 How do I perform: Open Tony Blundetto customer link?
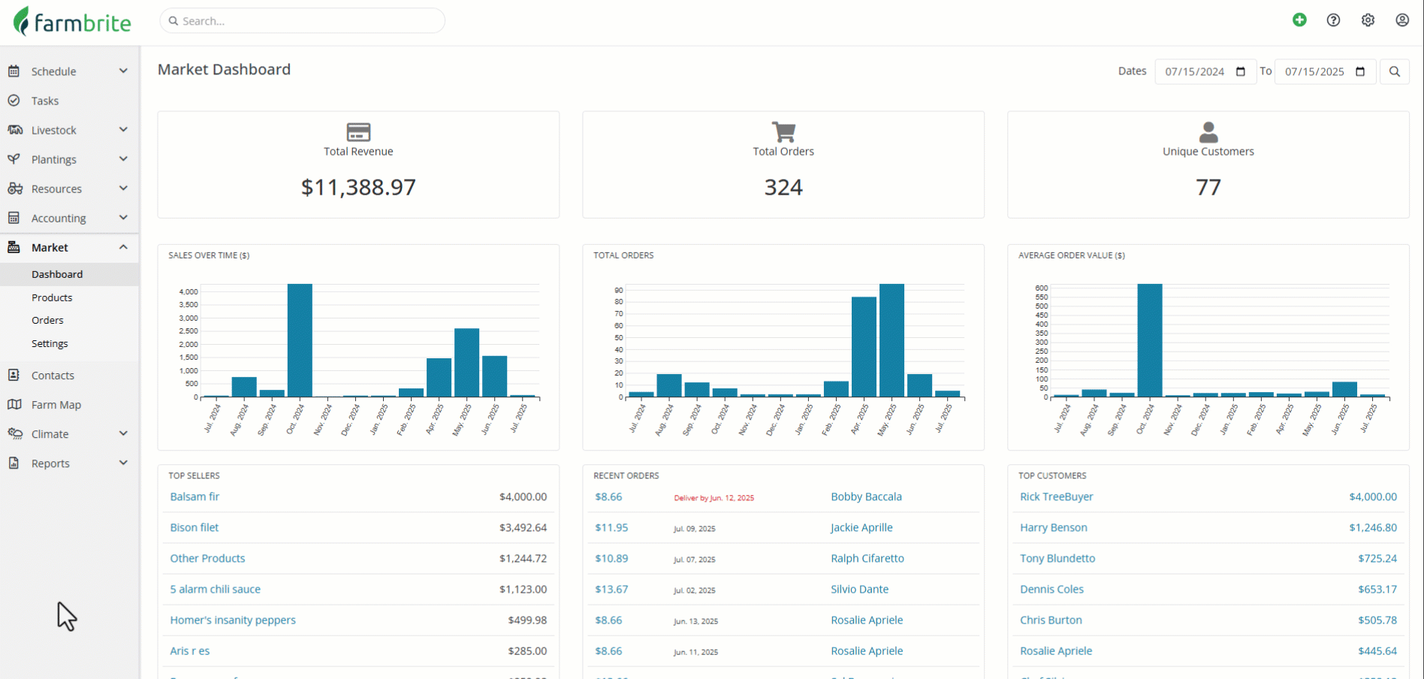pos(1057,558)
